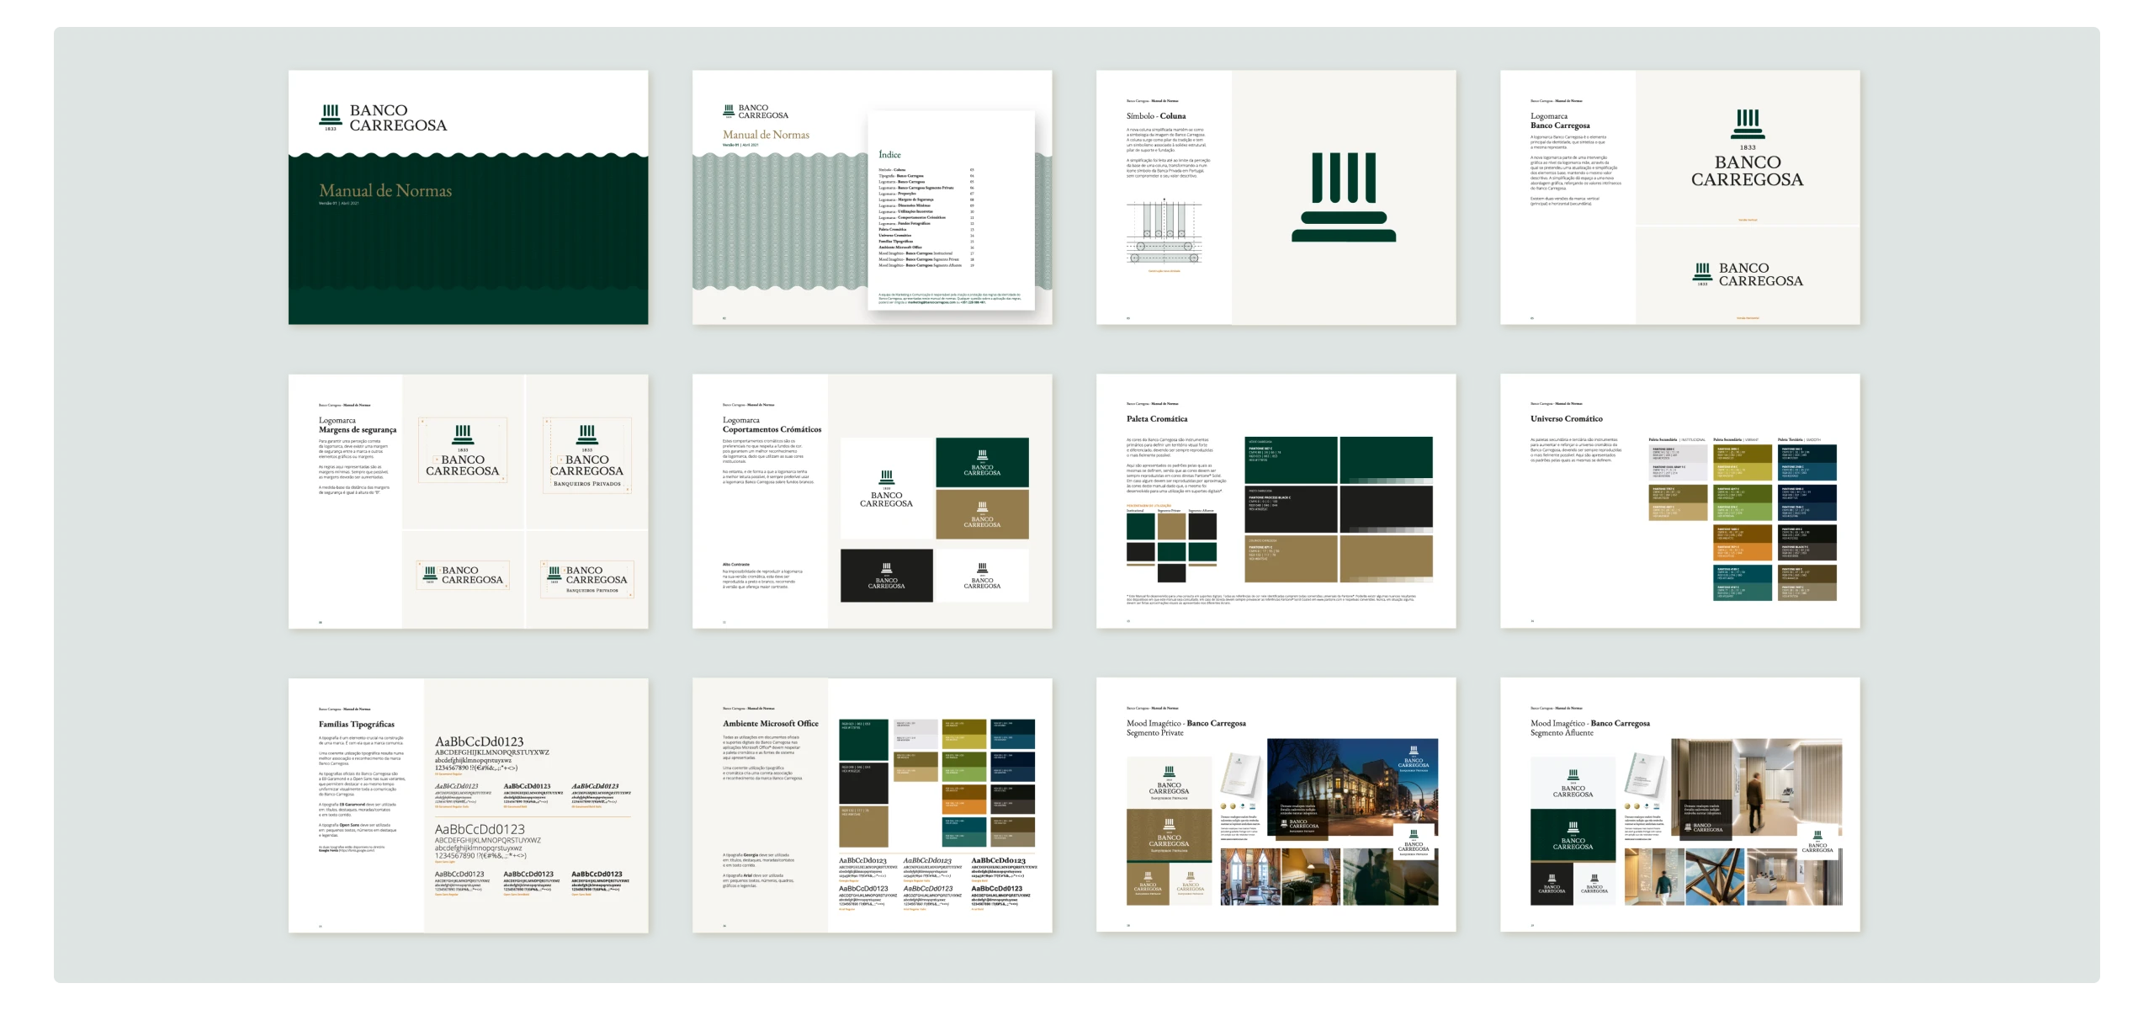This screenshot has width=2154, height=1010.
Task: Click the logo on the gold background tile
Action: click(982, 514)
